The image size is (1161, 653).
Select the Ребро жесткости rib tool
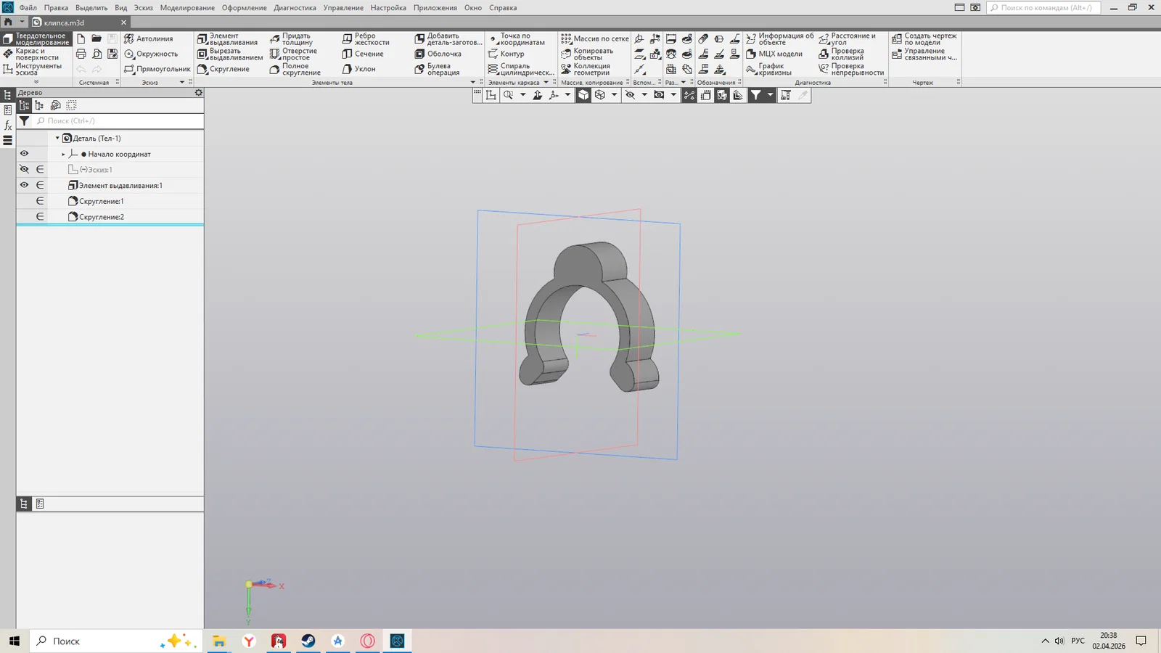click(366, 39)
